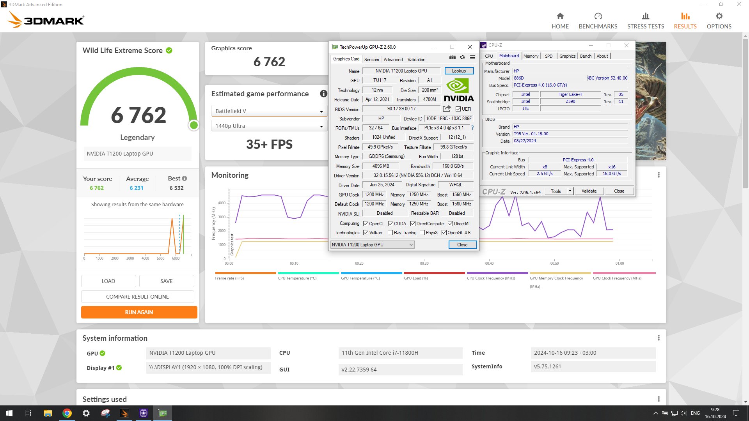This screenshot has height=421, width=749.
Task: Open the Battlefield V game dropdown
Action: pyautogui.click(x=269, y=111)
